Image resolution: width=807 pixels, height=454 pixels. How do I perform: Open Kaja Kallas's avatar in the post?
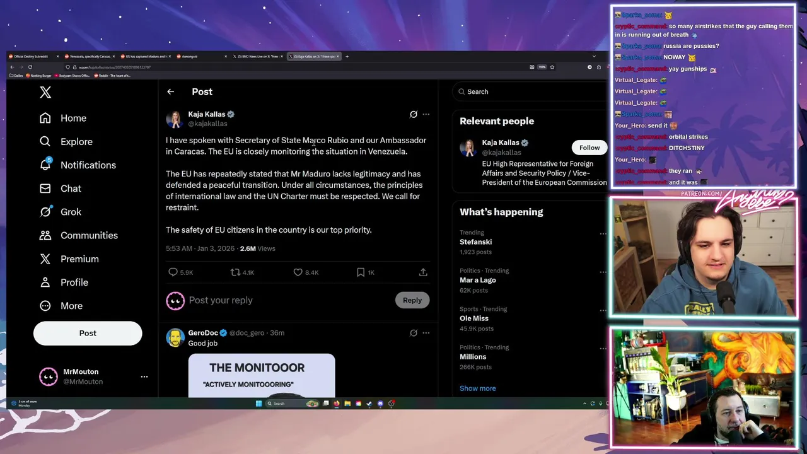tap(175, 119)
